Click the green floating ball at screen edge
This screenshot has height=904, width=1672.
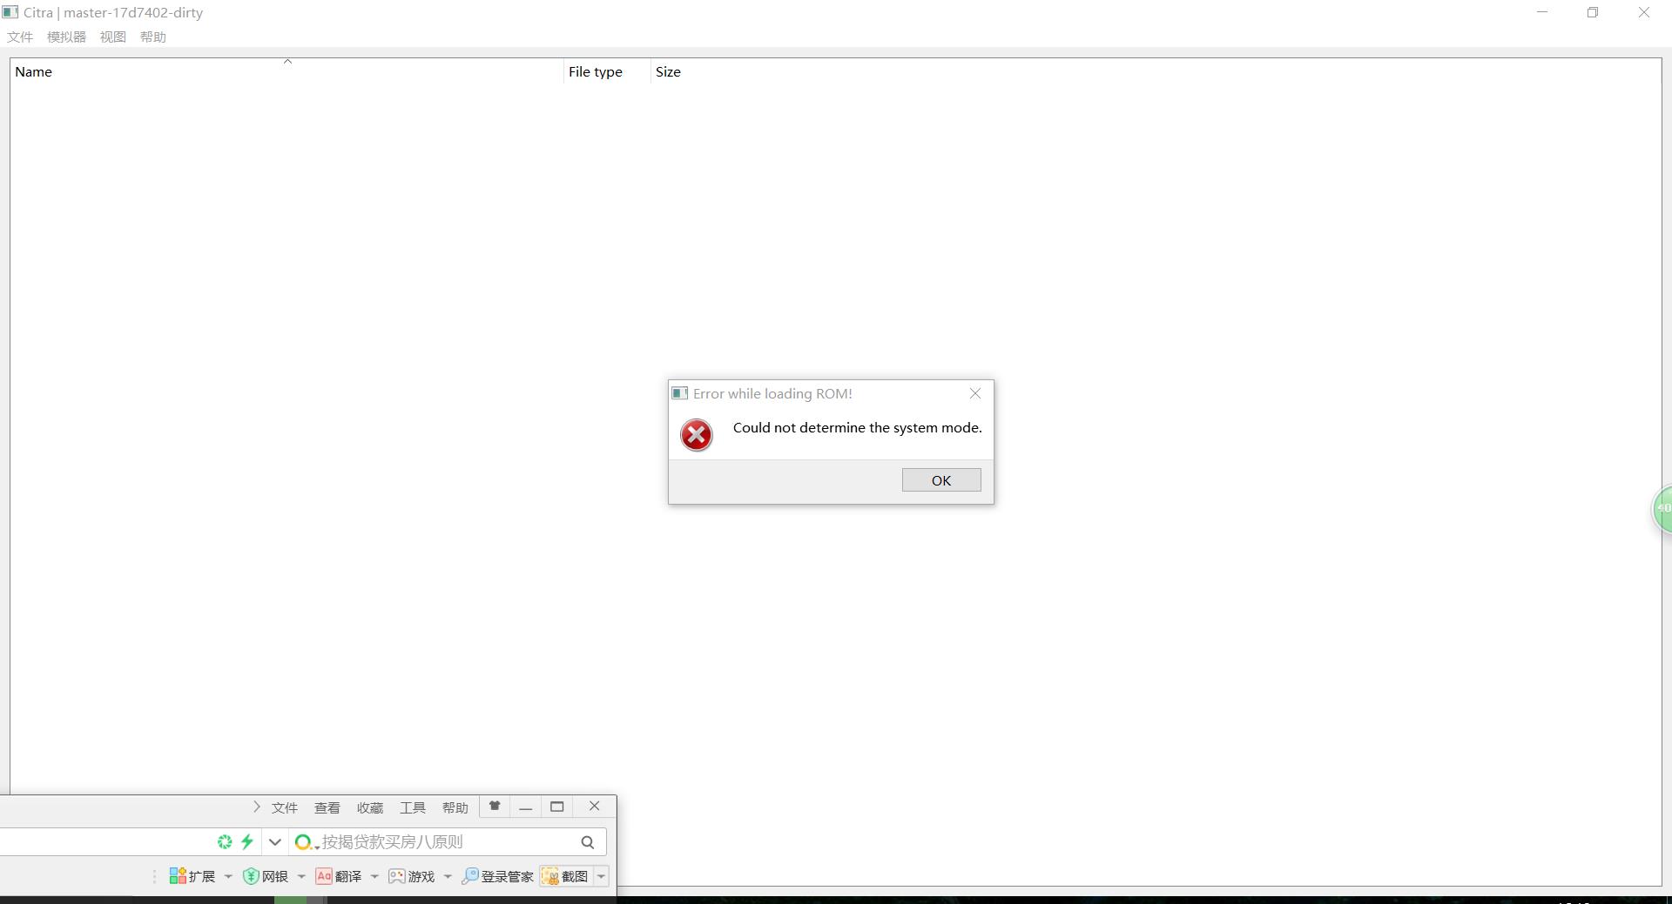(x=1663, y=509)
